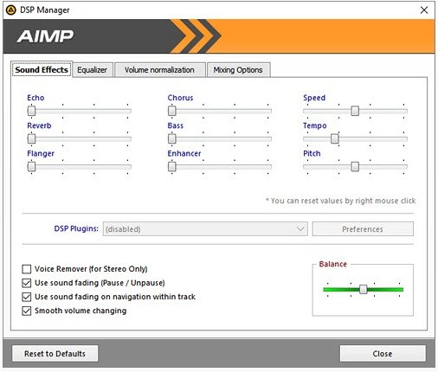Enable the Voice Remover checkbox
This screenshot has width=438, height=372.
coord(27,269)
